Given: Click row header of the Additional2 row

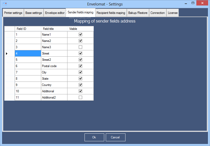Looking at the screenshot, I should point(9,97).
